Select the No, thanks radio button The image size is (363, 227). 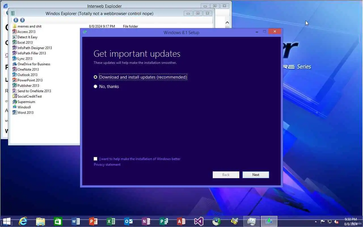coord(95,87)
